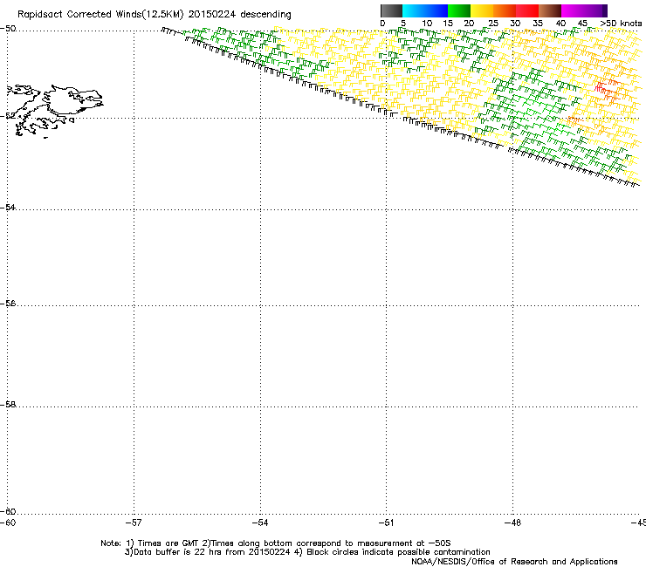The height and width of the screenshot is (567, 646).
Task: Click the -51 longitude axis label
Action: click(386, 523)
